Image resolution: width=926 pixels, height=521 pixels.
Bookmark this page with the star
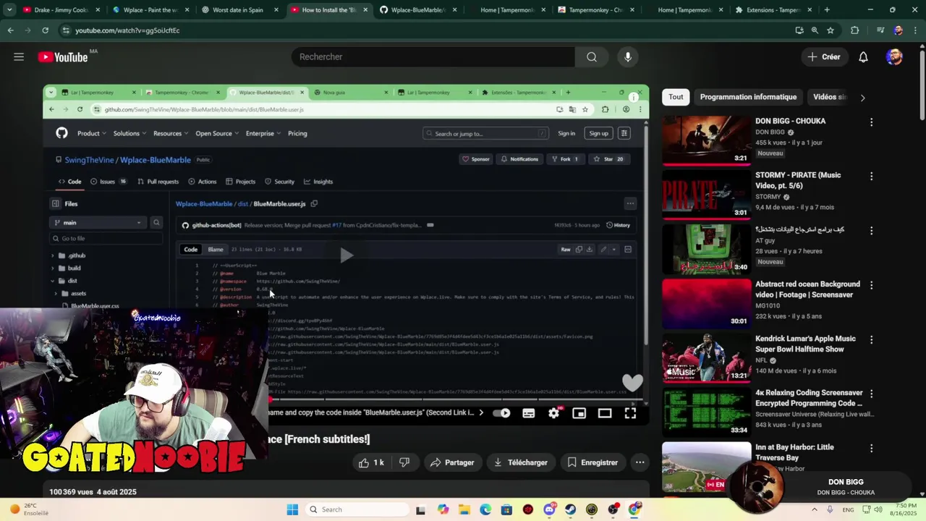click(x=831, y=30)
